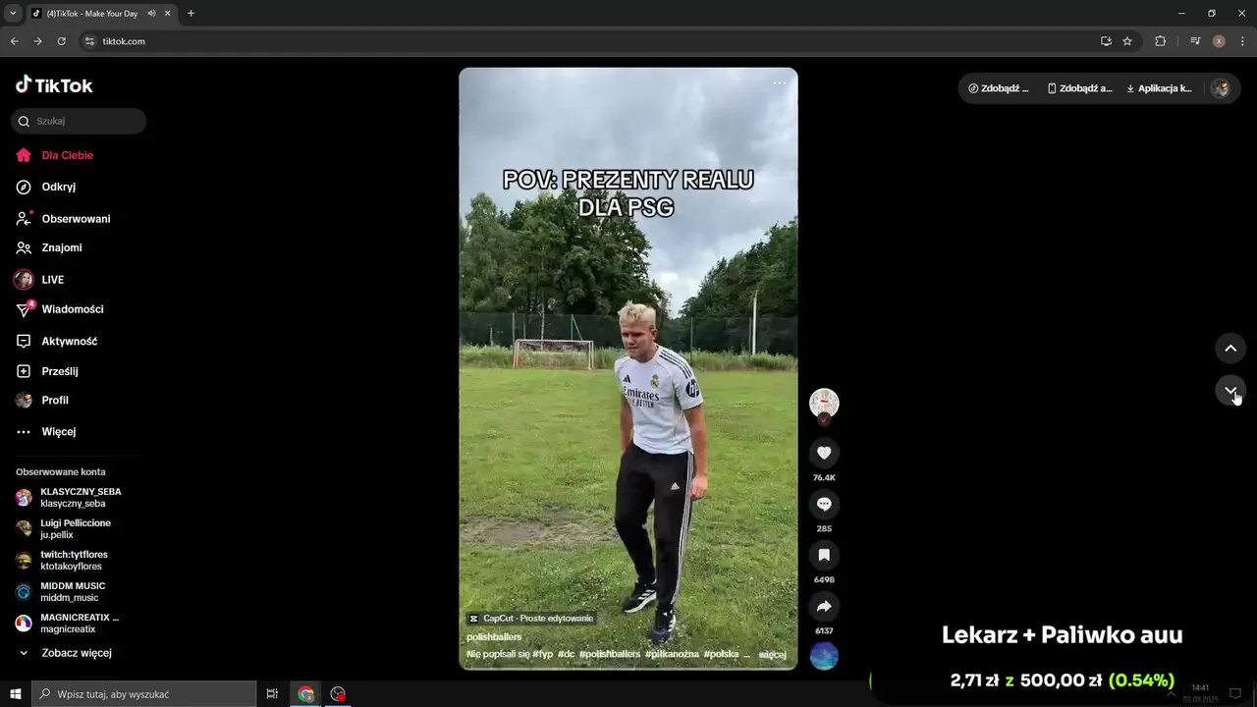Click second Zdobądź a... button with phone icon
Screen dimensions: 1257x707
[1080, 88]
